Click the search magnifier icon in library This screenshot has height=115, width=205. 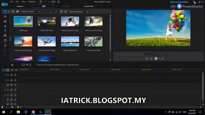coord(87,11)
